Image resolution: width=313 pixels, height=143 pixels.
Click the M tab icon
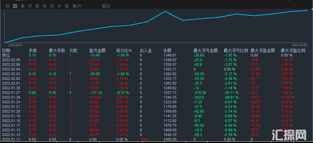coord(60,6)
